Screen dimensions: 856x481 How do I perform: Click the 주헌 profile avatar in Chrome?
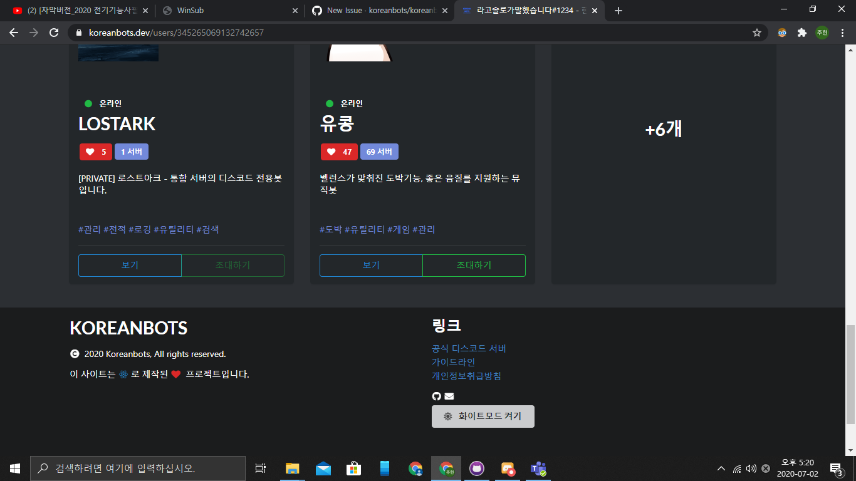[x=822, y=32]
